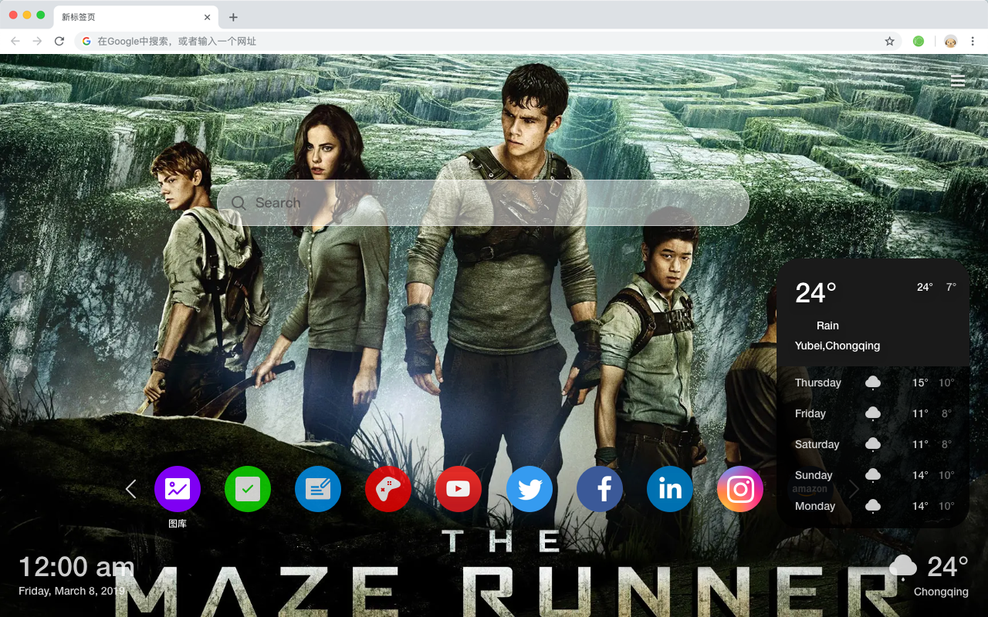
Task: Click the 图库 label under gallery icon
Action: pyautogui.click(x=178, y=524)
